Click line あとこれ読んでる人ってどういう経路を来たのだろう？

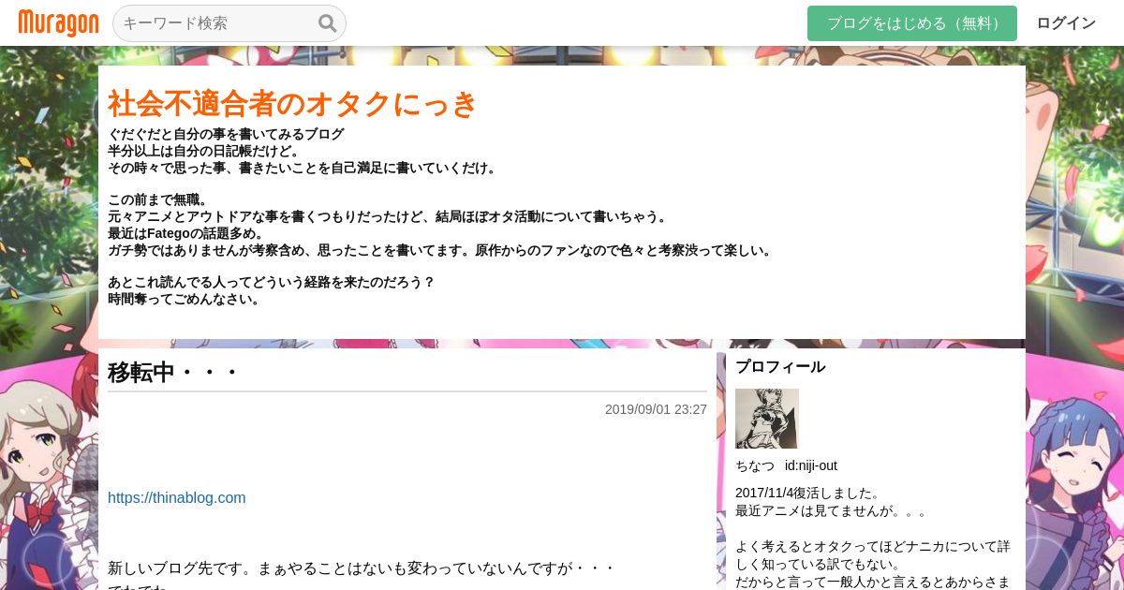[272, 282]
